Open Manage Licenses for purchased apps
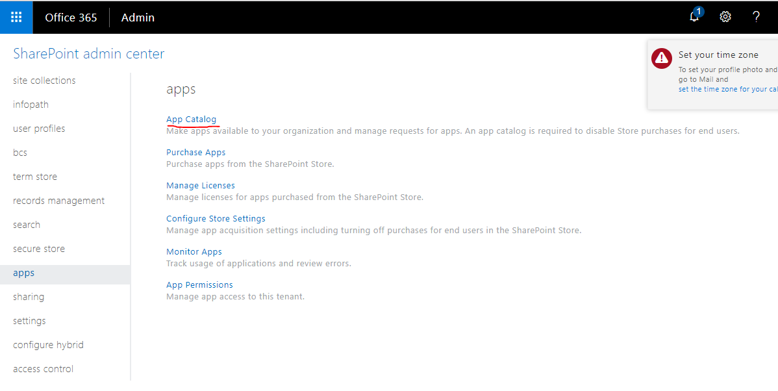 tap(200, 185)
